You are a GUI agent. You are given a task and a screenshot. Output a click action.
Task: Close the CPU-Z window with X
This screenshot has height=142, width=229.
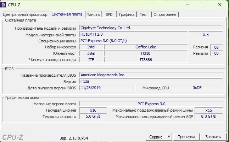point(220,5)
